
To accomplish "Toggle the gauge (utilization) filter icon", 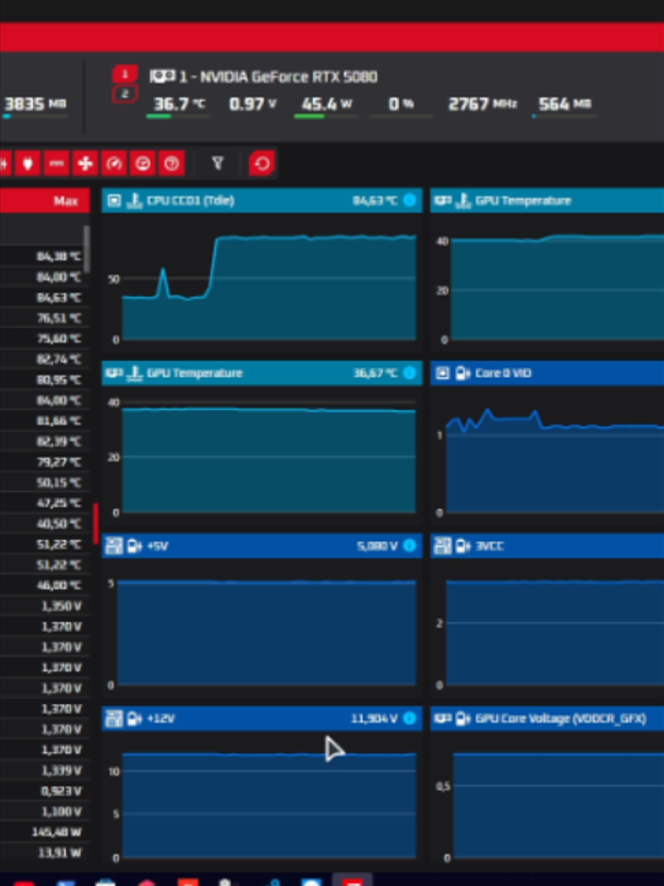I will [114, 164].
